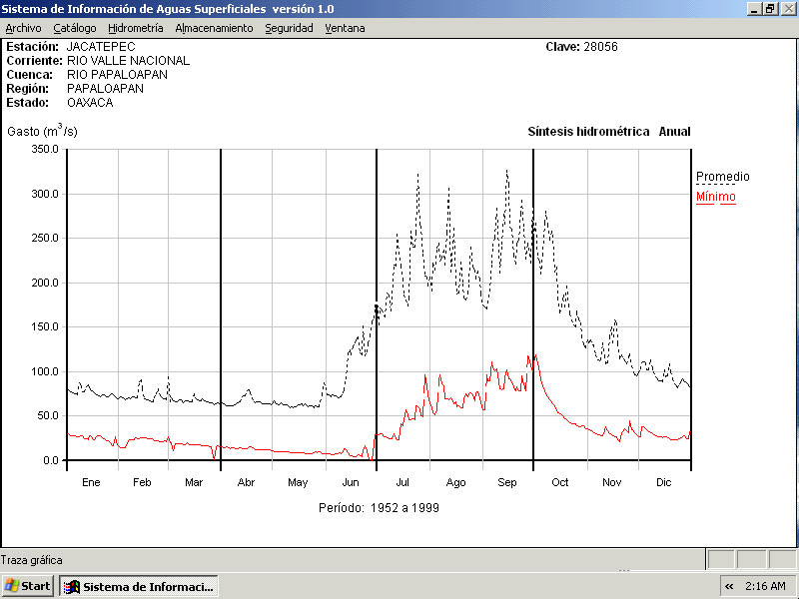Open the Catálogo menu
This screenshot has width=799, height=599.
click(x=75, y=28)
